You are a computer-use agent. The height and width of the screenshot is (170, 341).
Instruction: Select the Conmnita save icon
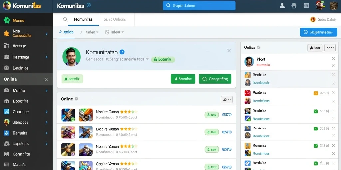(x=7, y=154)
